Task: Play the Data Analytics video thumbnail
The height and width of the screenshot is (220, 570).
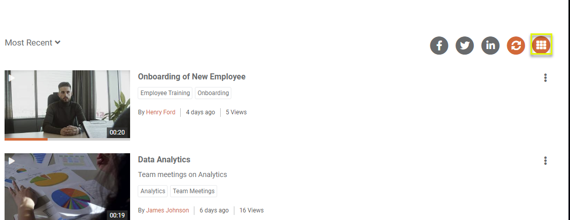Action: click(x=67, y=186)
